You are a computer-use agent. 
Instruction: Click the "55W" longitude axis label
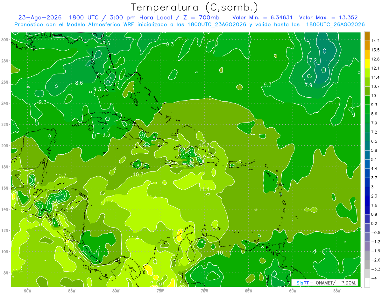(337, 291)
